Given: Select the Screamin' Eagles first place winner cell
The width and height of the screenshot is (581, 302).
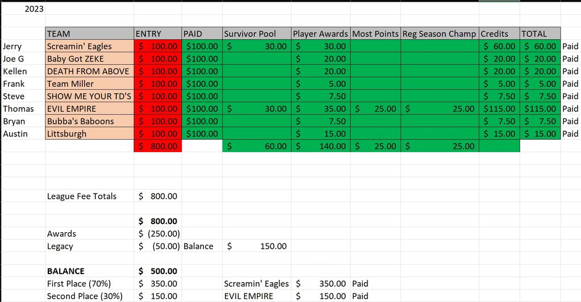Looking at the screenshot, I should [257, 284].
